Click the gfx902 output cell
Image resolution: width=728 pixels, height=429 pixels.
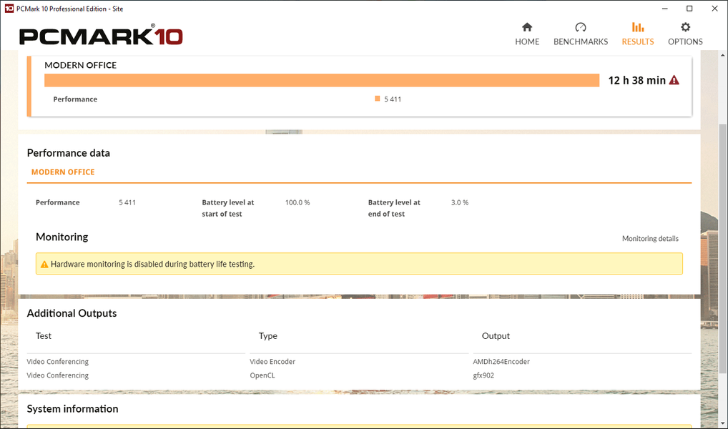pyautogui.click(x=483, y=375)
